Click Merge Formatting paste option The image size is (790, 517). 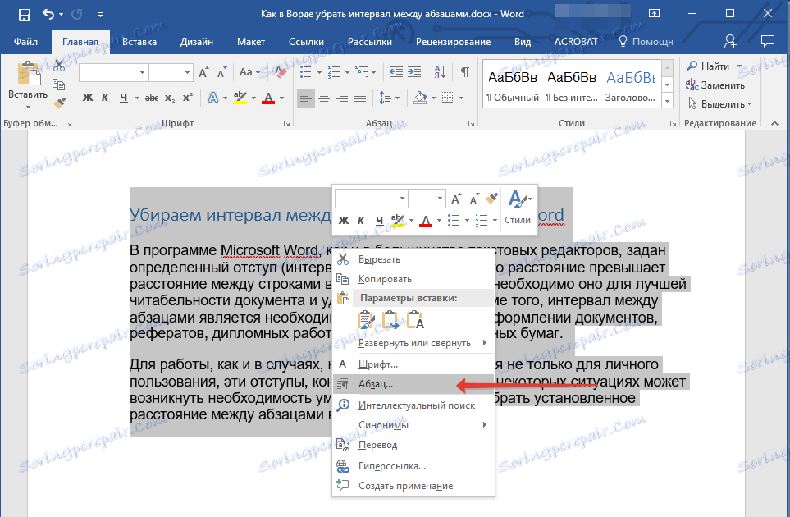click(x=390, y=321)
